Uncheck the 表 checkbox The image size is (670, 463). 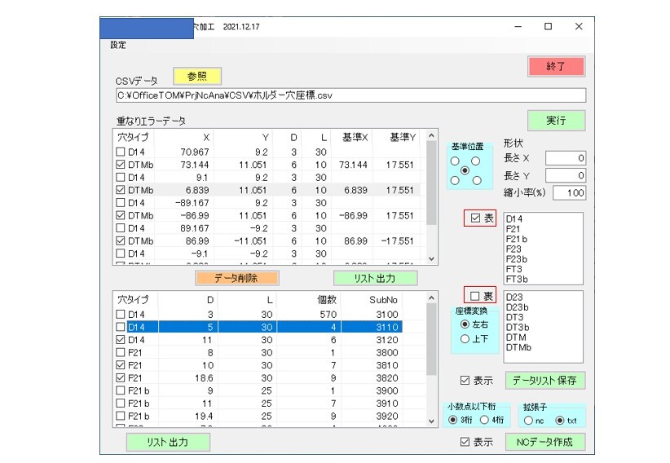click(469, 218)
